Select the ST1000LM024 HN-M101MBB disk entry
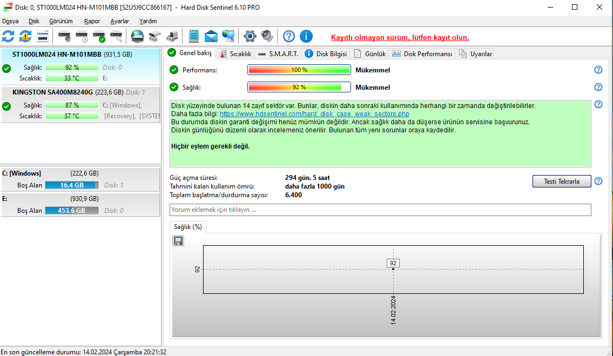Screen dimensions: 613x356 pos(80,66)
